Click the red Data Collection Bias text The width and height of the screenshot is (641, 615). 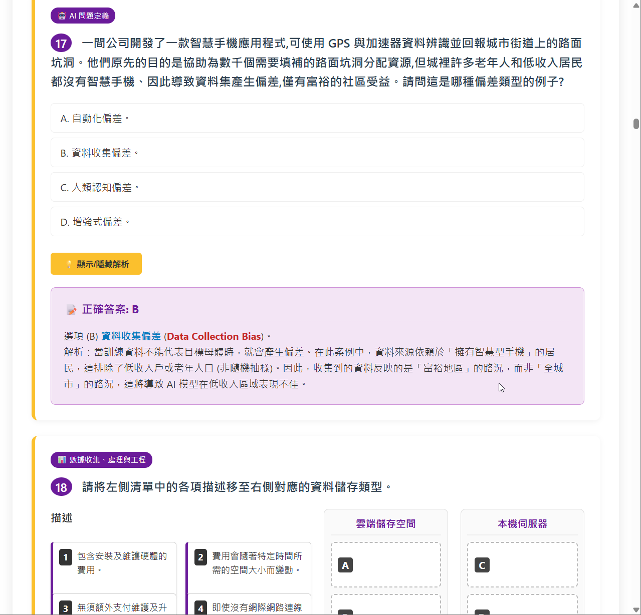214,336
